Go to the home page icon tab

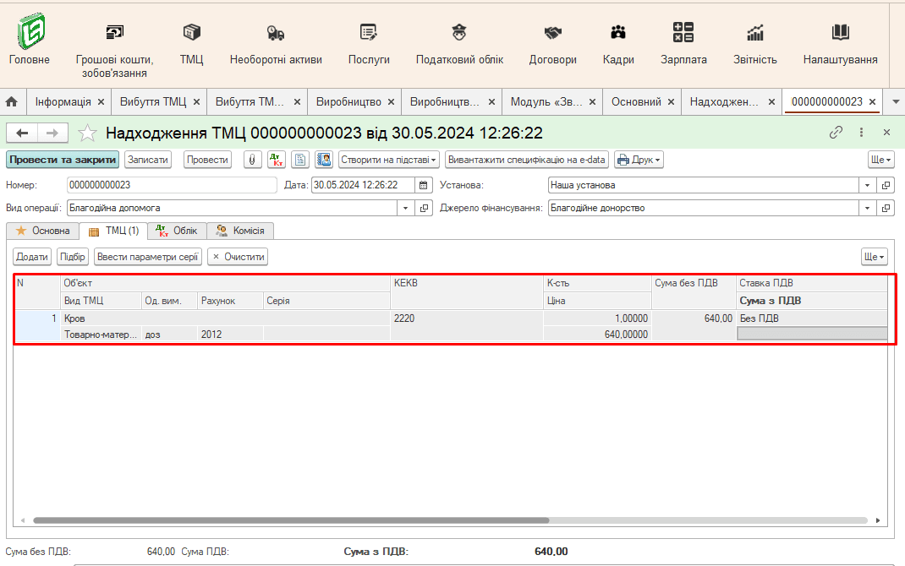click(x=12, y=101)
